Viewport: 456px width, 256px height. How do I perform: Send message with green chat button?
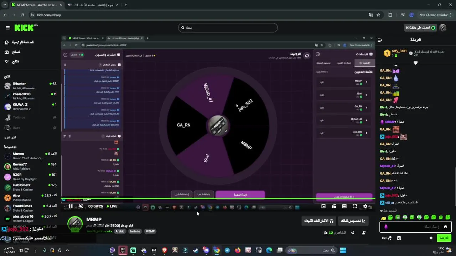pyautogui.click(x=444, y=238)
